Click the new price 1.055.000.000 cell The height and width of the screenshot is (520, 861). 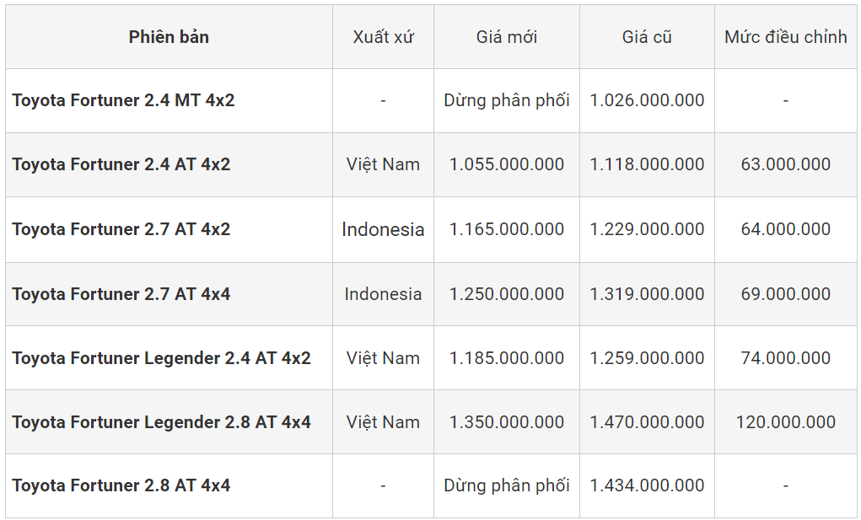coord(506,164)
